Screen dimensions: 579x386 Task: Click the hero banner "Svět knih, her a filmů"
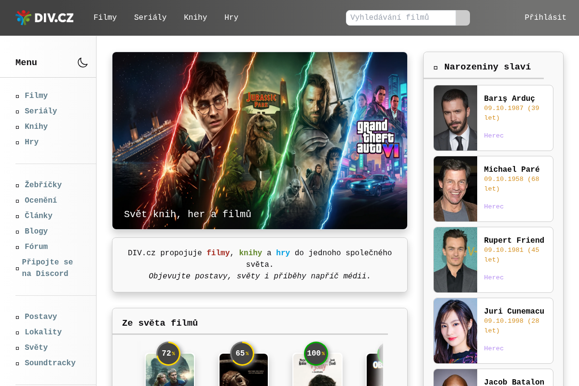point(260,140)
